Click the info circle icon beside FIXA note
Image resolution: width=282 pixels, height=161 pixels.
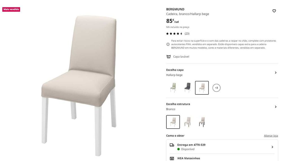(168, 44)
